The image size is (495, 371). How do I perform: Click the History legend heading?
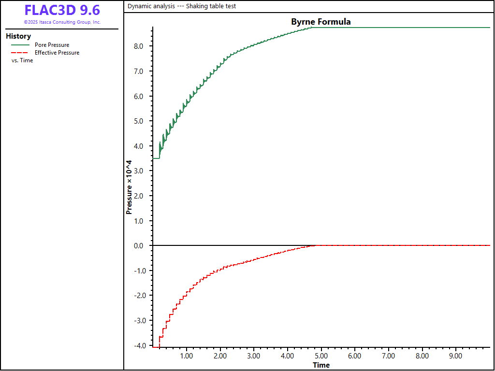pos(18,36)
